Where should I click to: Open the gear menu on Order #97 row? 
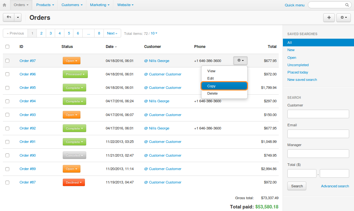[240, 60]
